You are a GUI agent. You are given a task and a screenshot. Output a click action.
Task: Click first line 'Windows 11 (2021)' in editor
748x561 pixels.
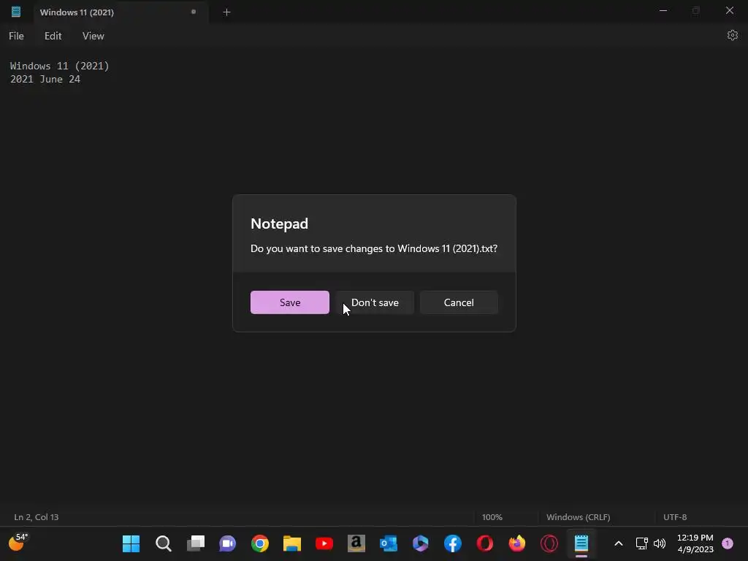[x=60, y=66]
